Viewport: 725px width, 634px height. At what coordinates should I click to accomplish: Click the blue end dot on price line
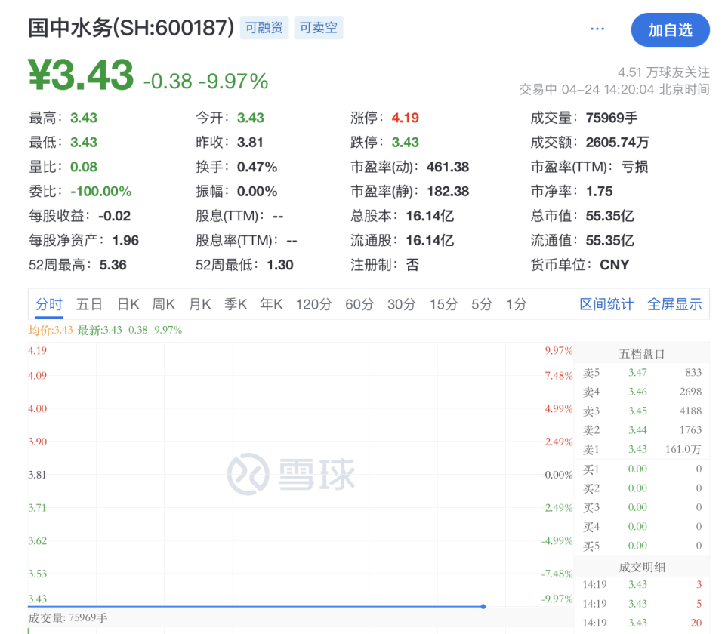pos(483,606)
